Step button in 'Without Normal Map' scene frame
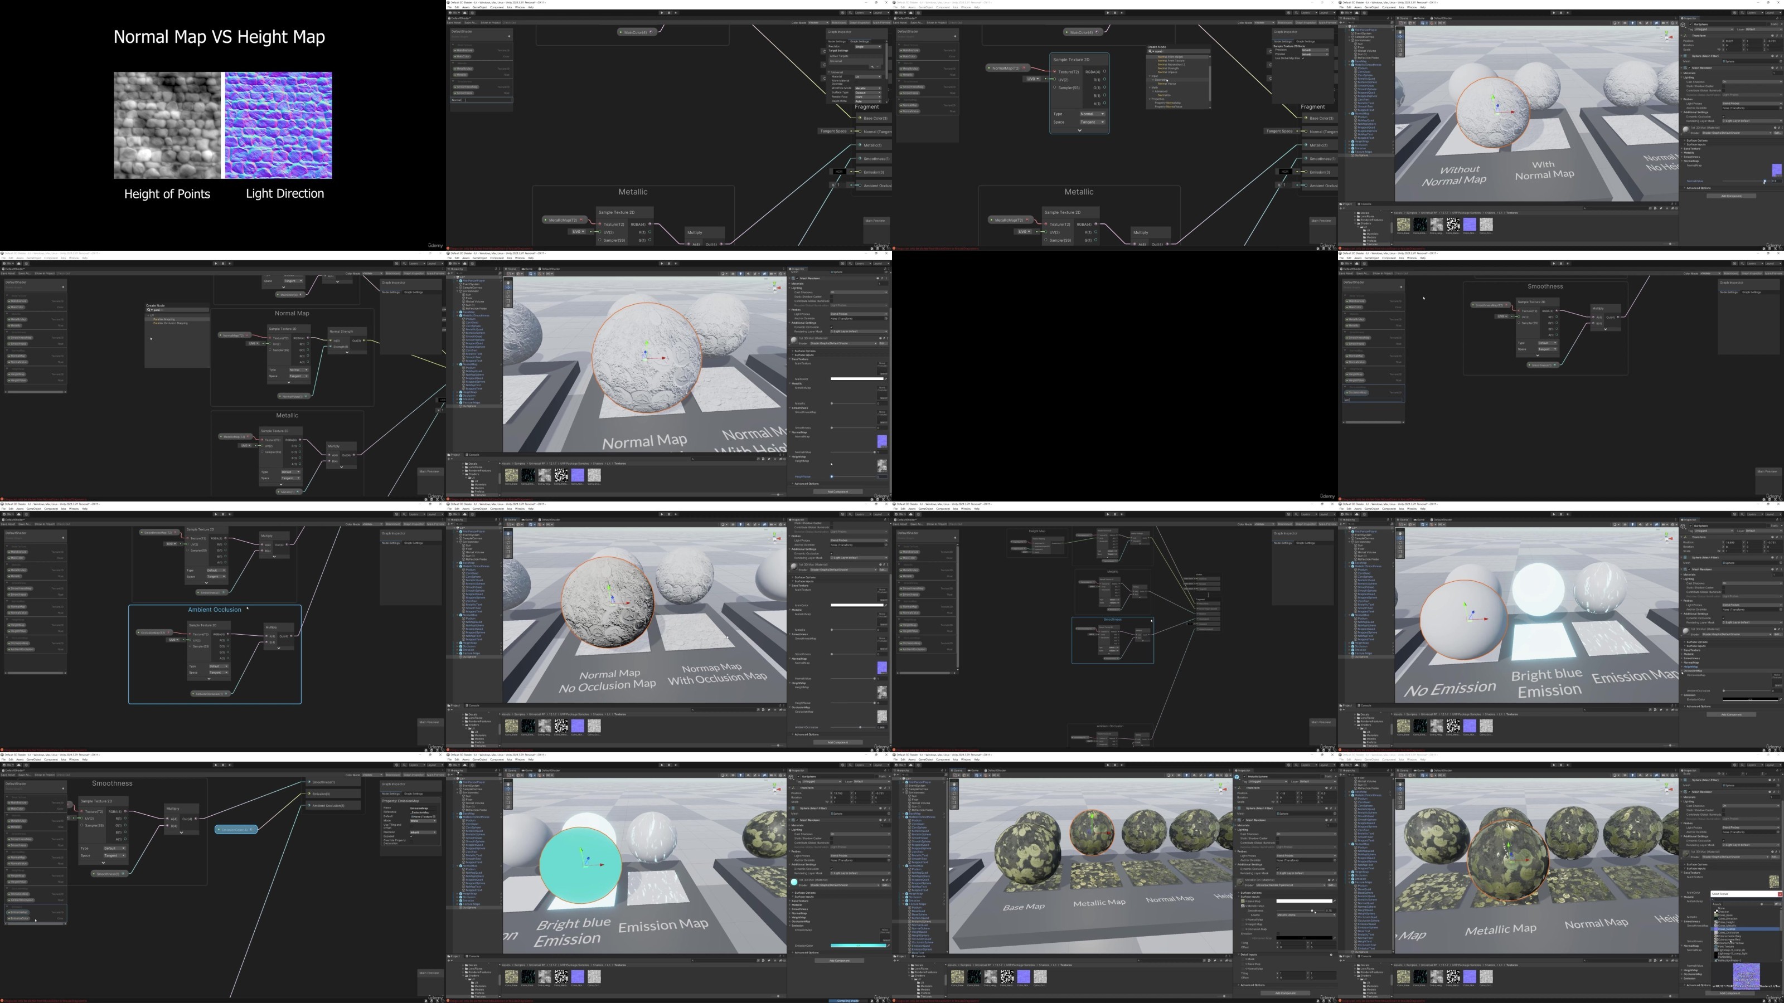The height and width of the screenshot is (1003, 1784). (1568, 12)
